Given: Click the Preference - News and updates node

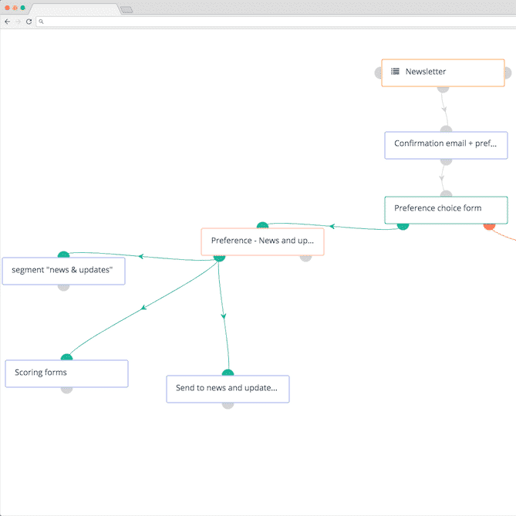Looking at the screenshot, I should pos(262,241).
